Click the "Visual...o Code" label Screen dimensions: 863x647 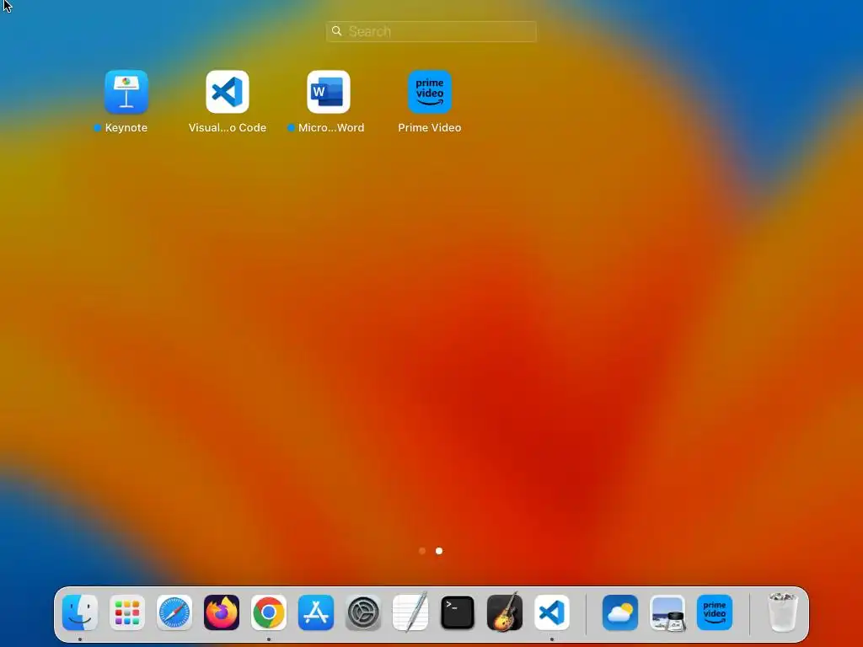tap(228, 128)
